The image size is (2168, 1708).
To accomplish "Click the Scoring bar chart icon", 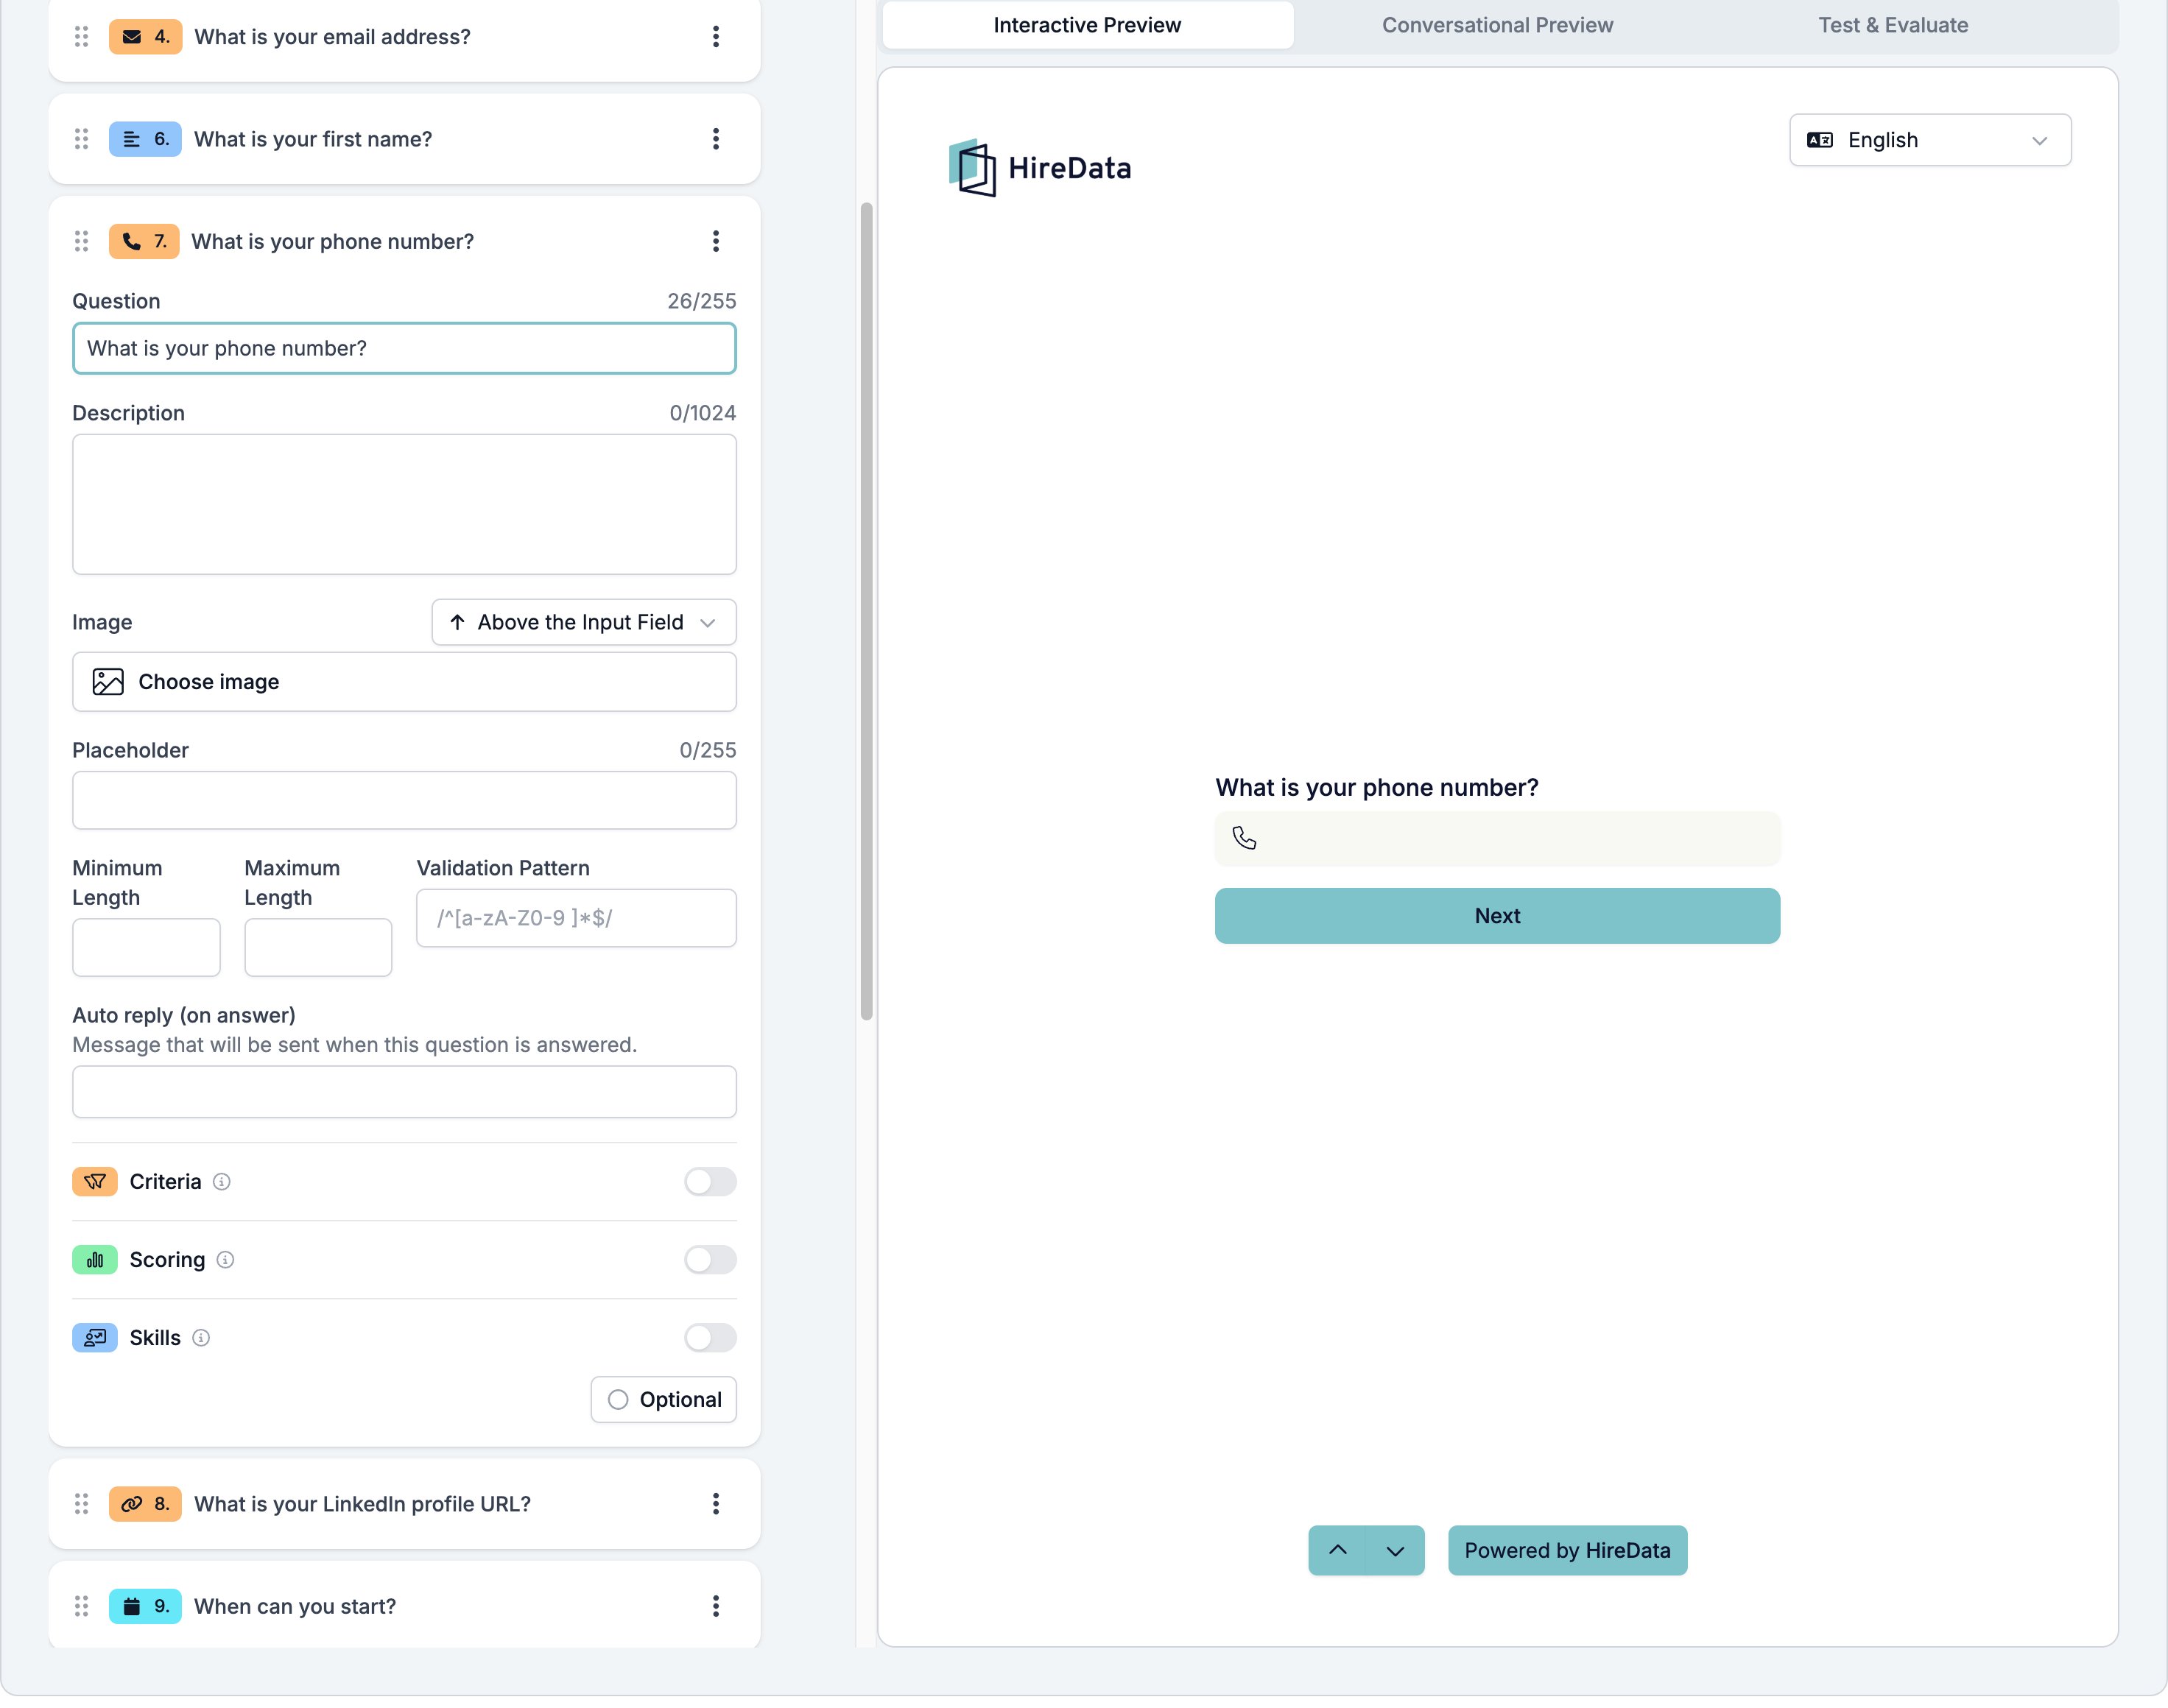I will [x=95, y=1260].
